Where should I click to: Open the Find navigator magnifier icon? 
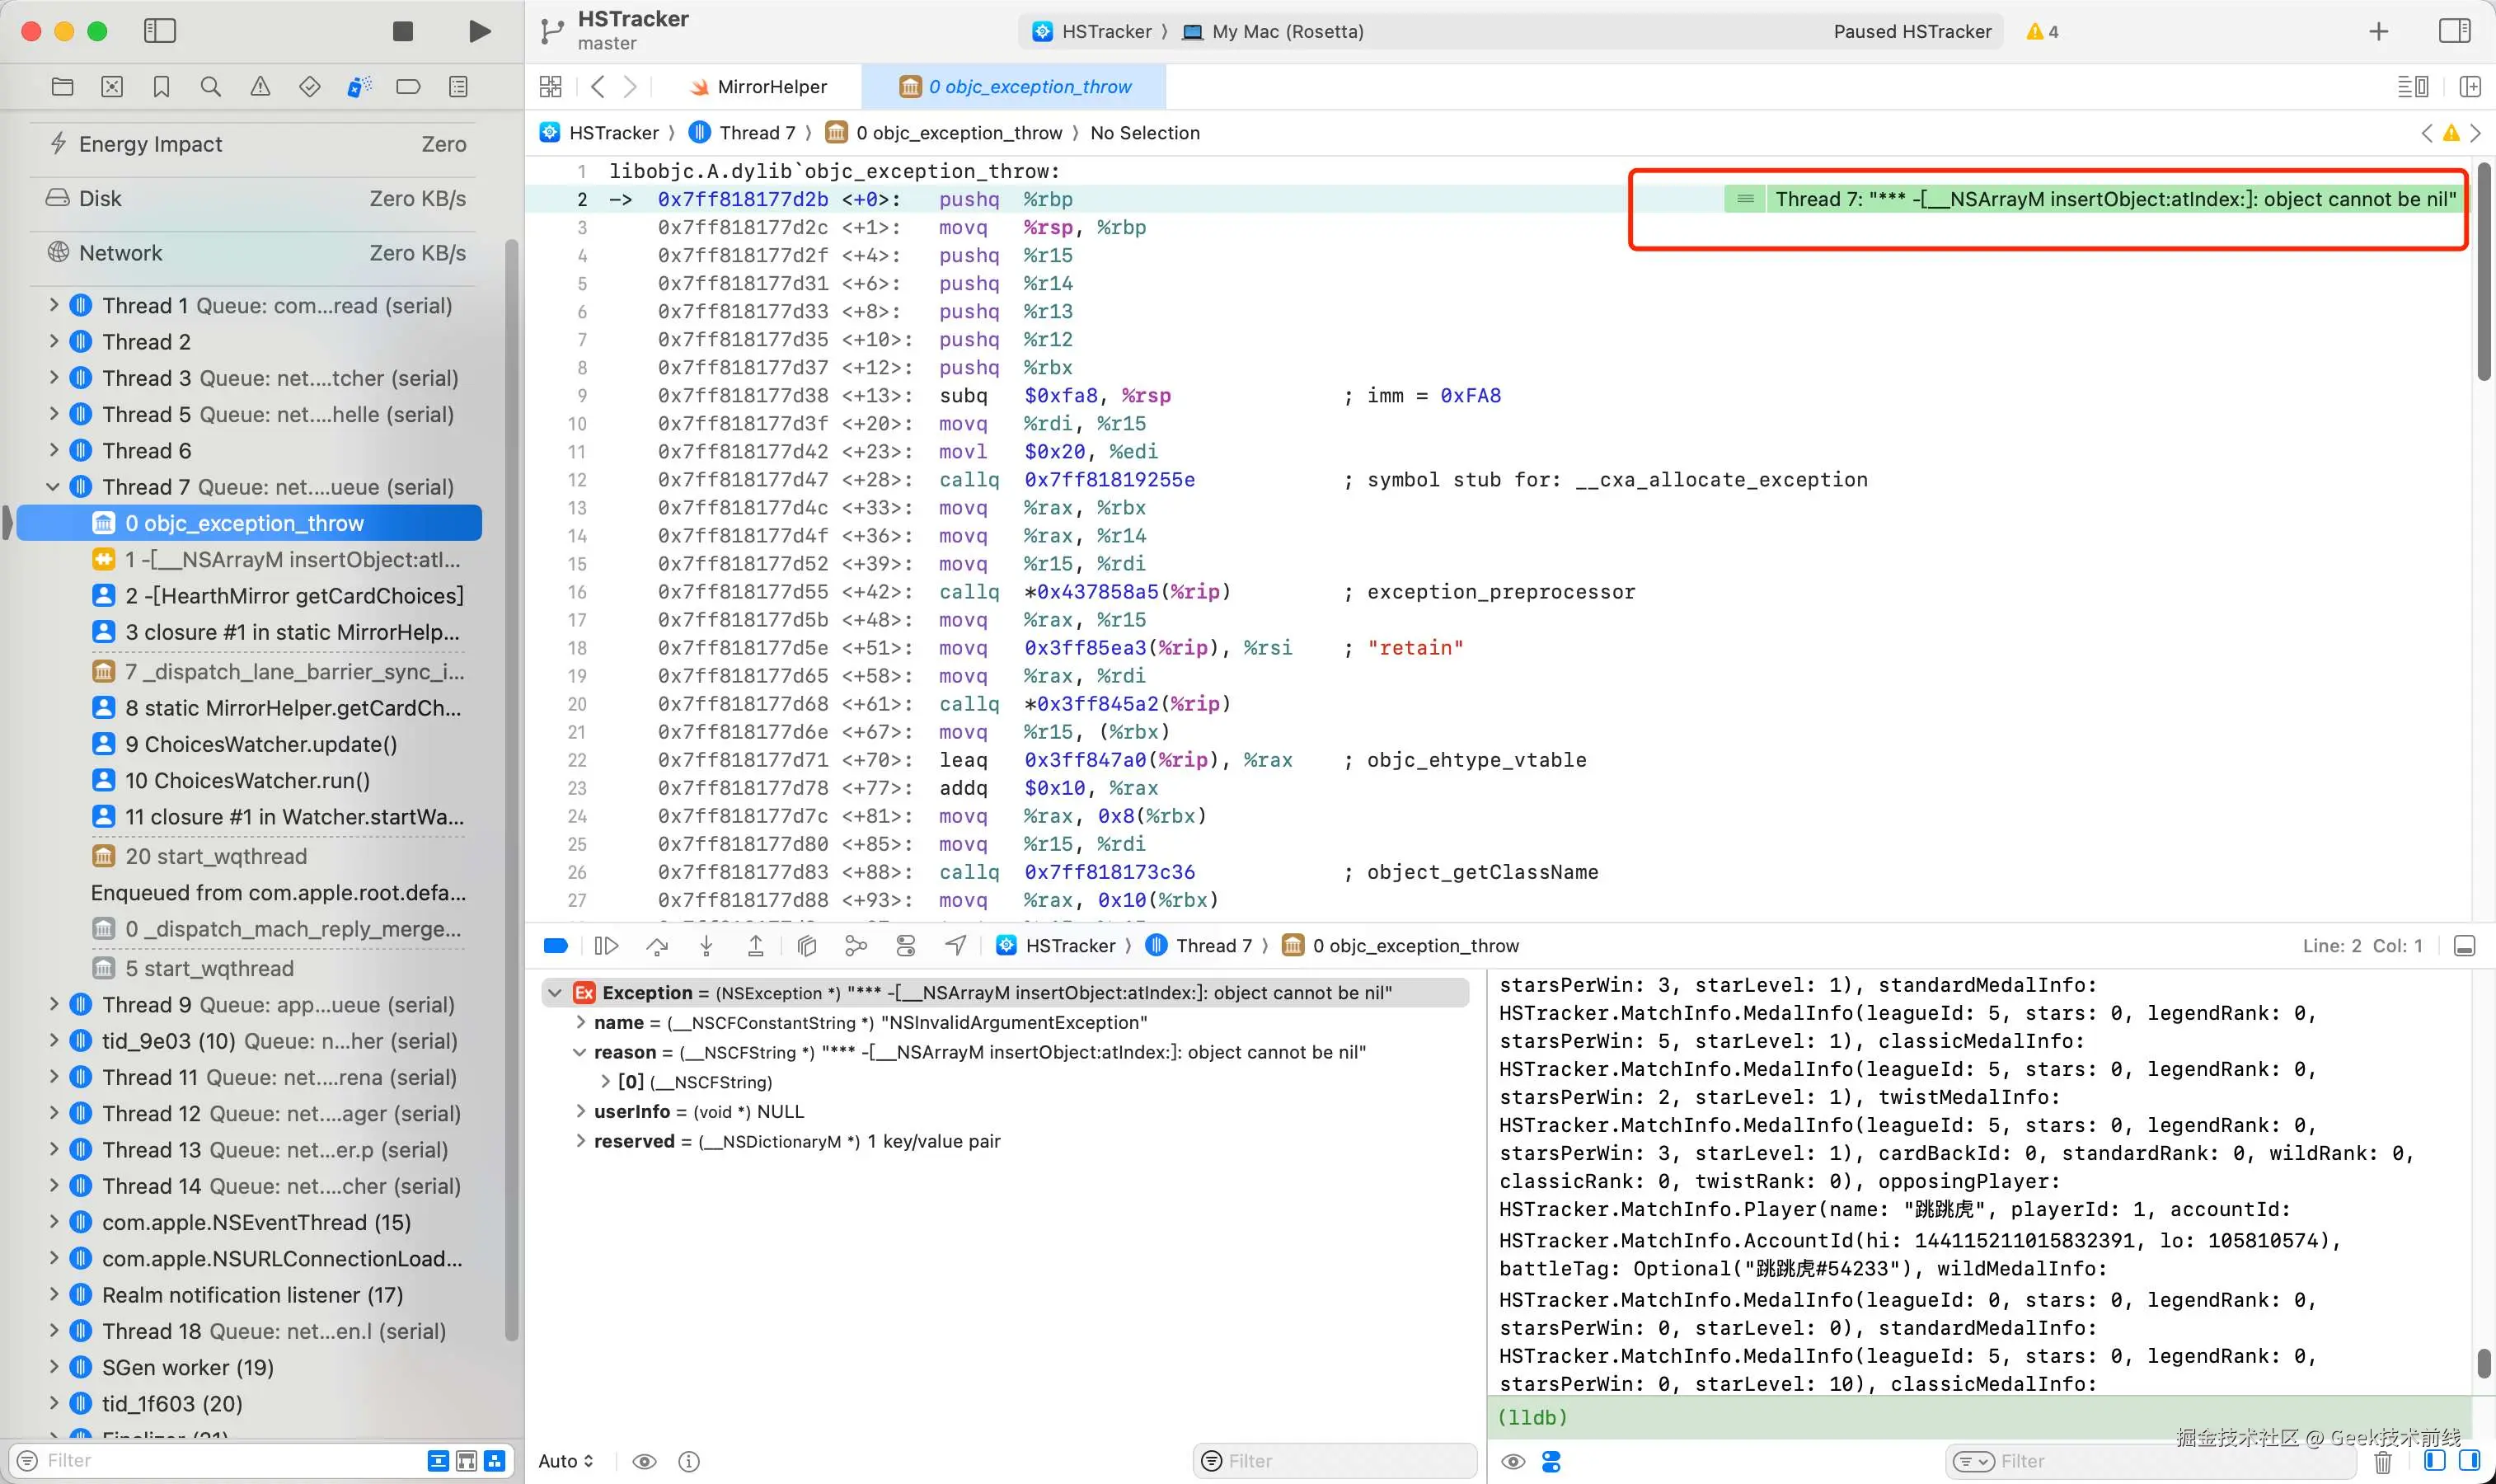coord(210,87)
